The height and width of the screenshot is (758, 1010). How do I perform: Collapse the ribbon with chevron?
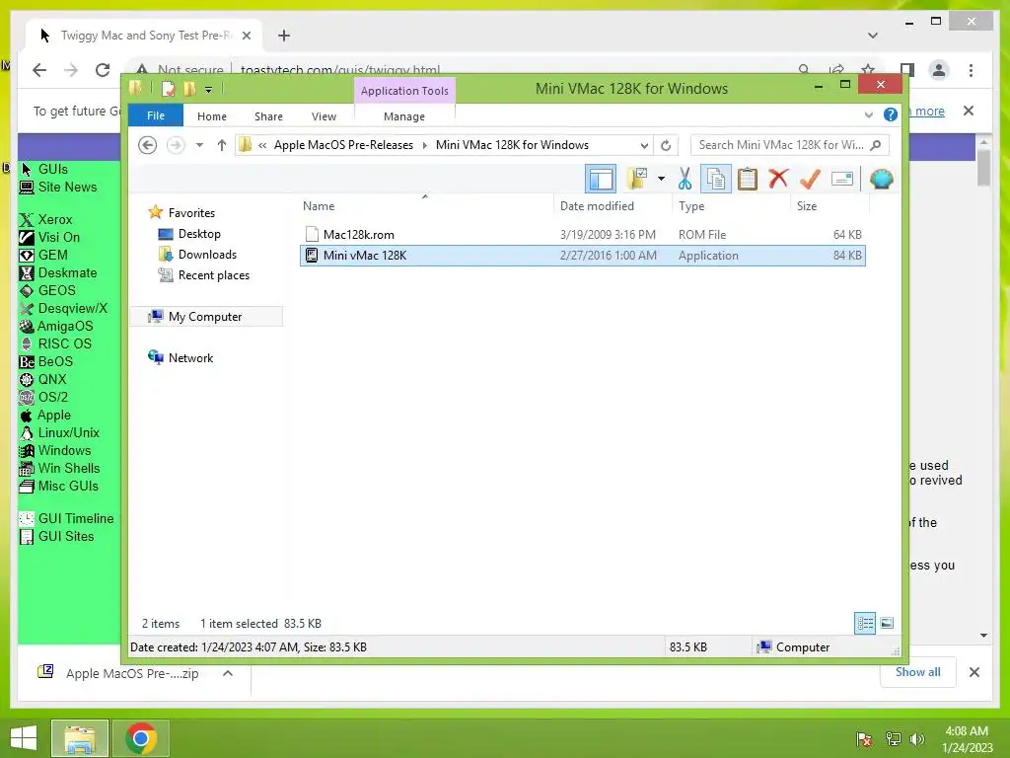[868, 114]
